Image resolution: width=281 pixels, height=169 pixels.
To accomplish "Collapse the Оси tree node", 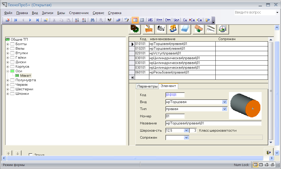I will click(8, 71).
